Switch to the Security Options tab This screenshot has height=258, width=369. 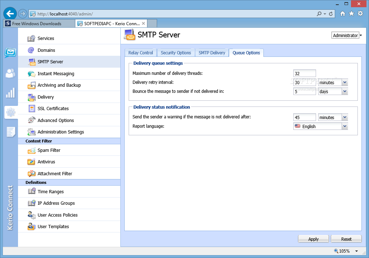[176, 53]
